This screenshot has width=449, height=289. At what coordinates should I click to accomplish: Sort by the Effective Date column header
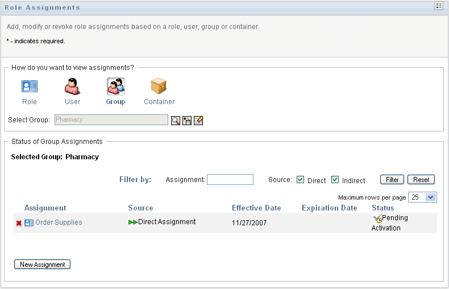coord(256,208)
